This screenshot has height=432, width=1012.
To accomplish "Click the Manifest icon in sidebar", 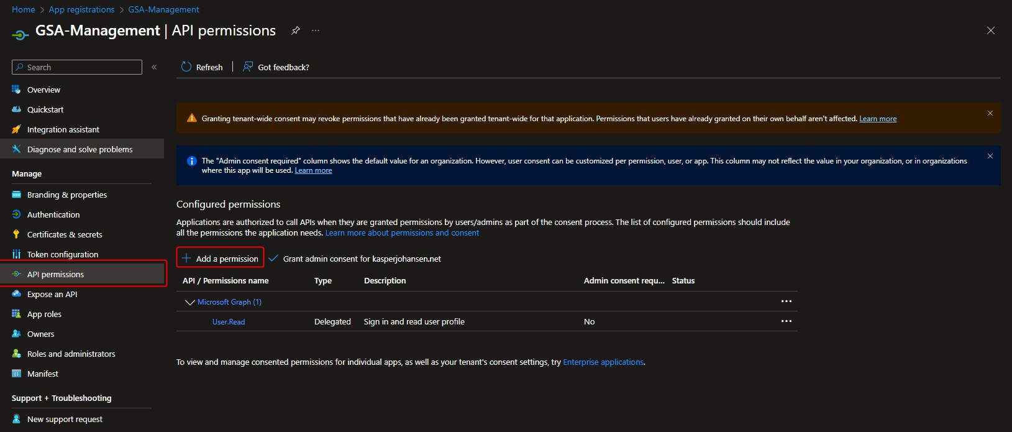I will [x=17, y=374].
